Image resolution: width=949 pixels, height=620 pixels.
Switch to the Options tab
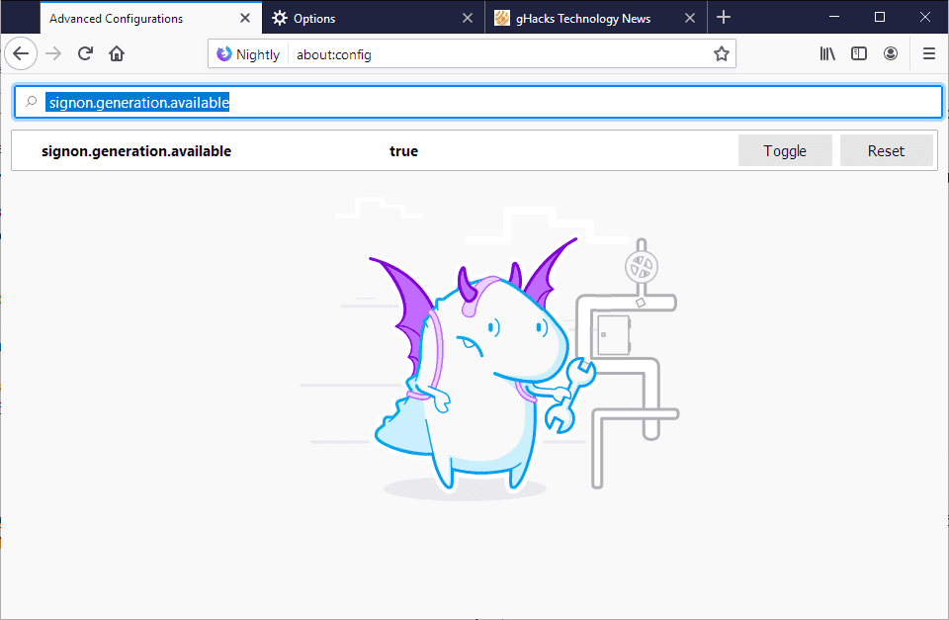point(374,18)
